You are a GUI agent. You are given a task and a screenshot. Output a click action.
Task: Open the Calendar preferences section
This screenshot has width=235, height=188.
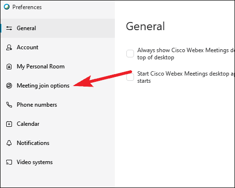(x=58, y=124)
